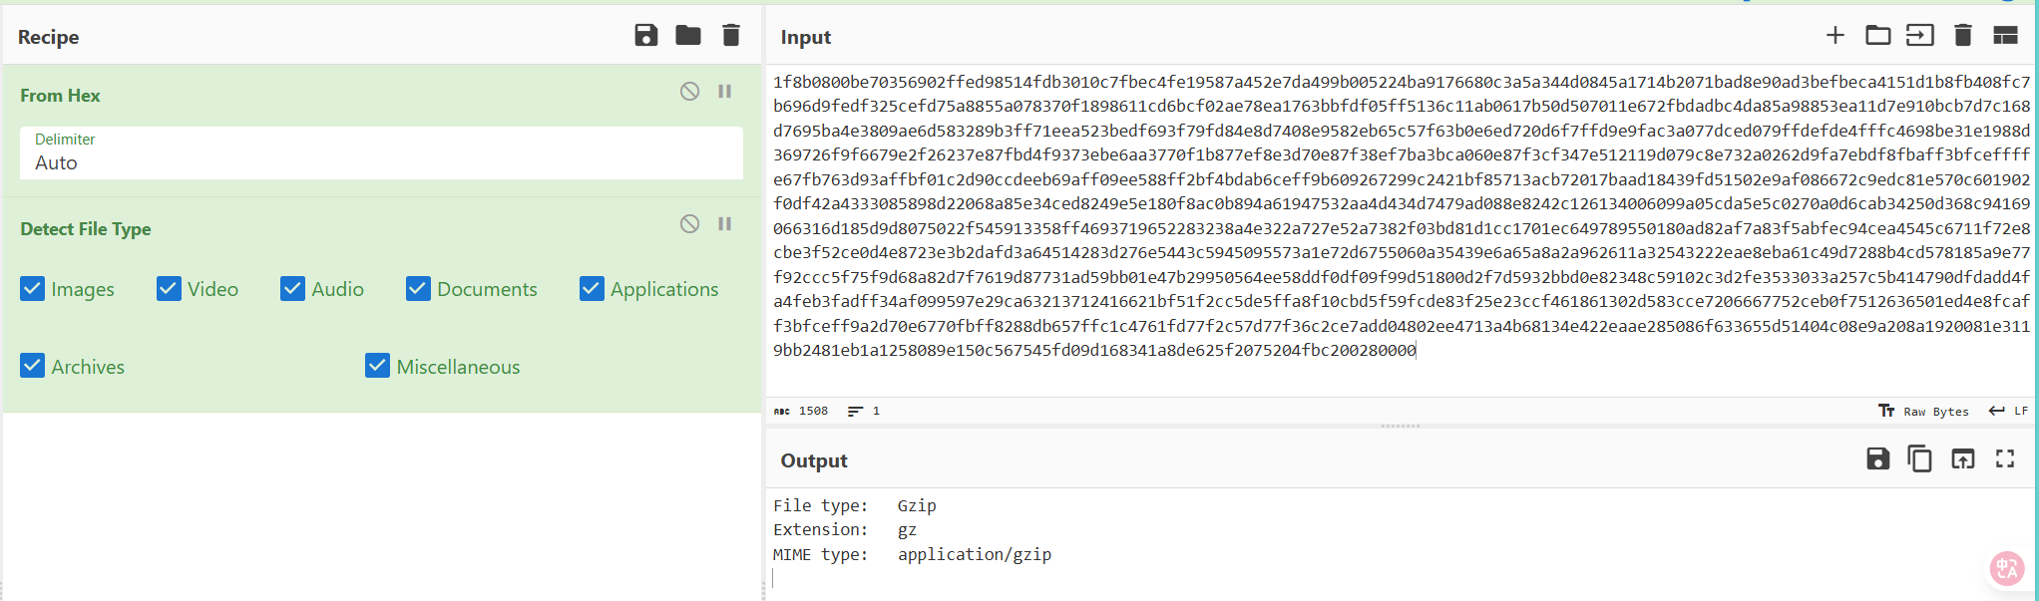The height and width of the screenshot is (601, 2039).
Task: Disable the From Hex operation
Action: (x=689, y=92)
